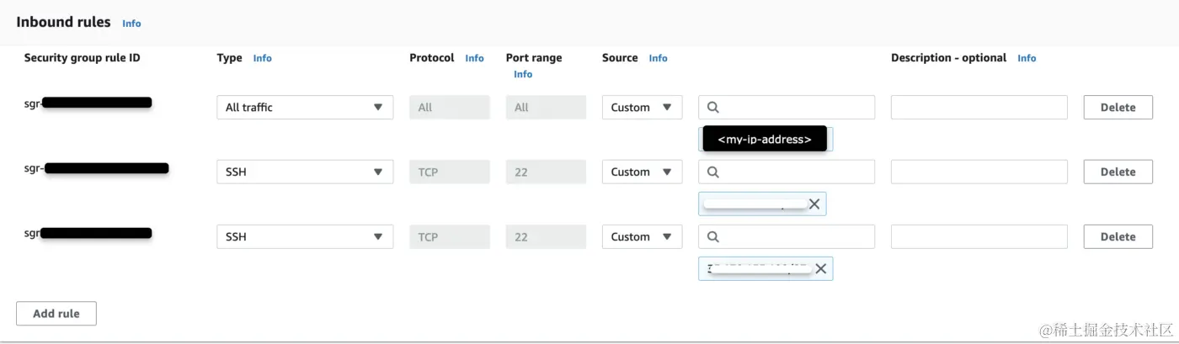1179x344 pixels.
Task: Open Info link beside Description column
Action: pos(1027,58)
